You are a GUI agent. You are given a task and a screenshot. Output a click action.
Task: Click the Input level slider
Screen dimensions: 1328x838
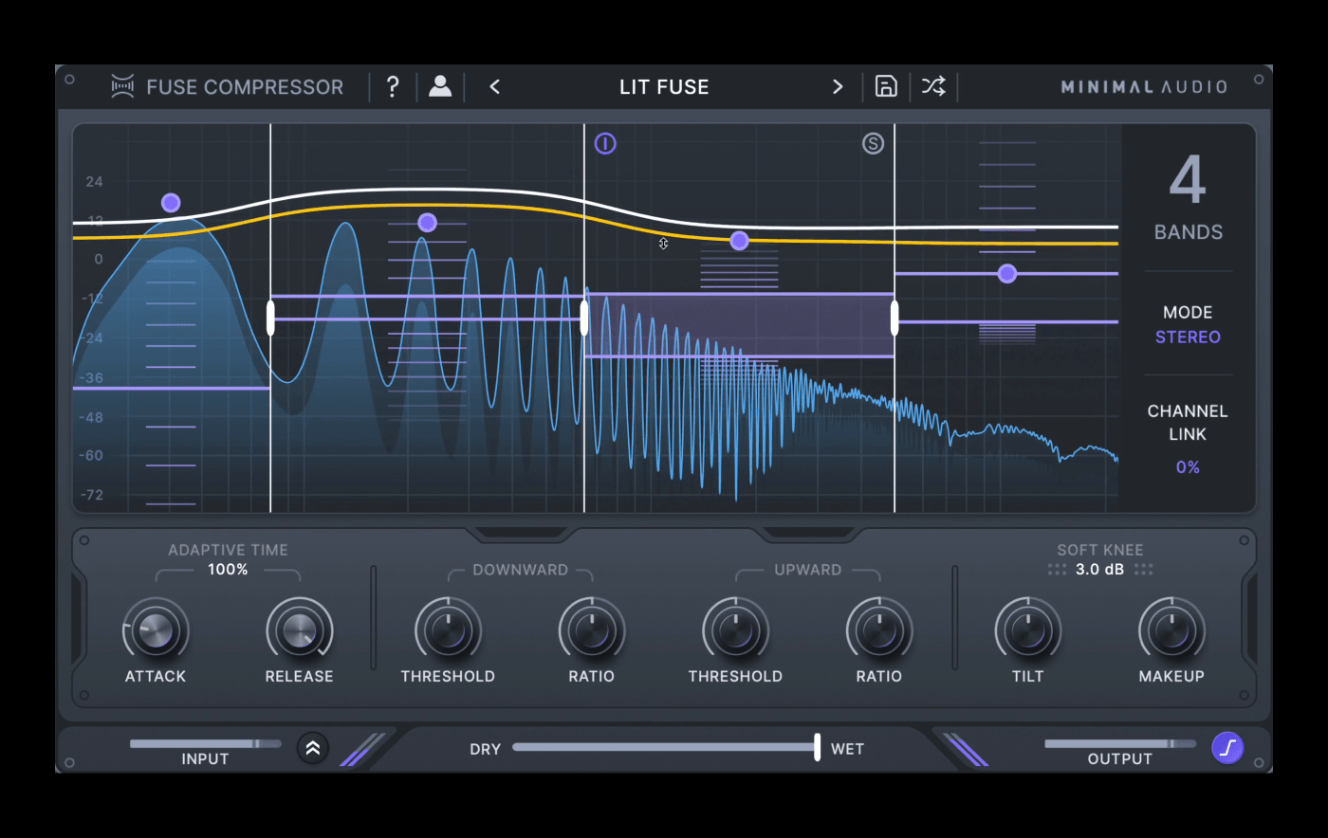coord(205,744)
